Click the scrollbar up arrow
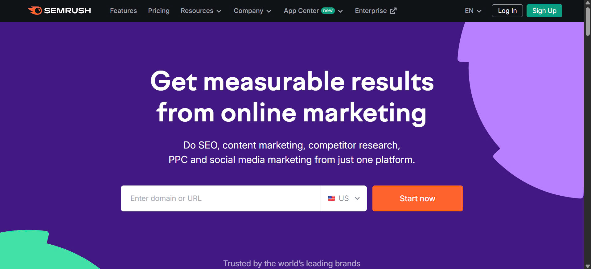Viewport: 591px width, 269px height. coord(588,3)
